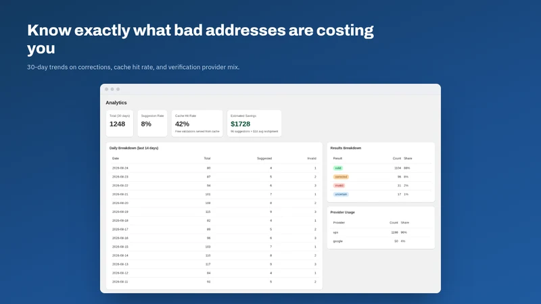541x304 pixels.
Task: Select the Total (30 days) 1248 card
Action: click(120, 124)
